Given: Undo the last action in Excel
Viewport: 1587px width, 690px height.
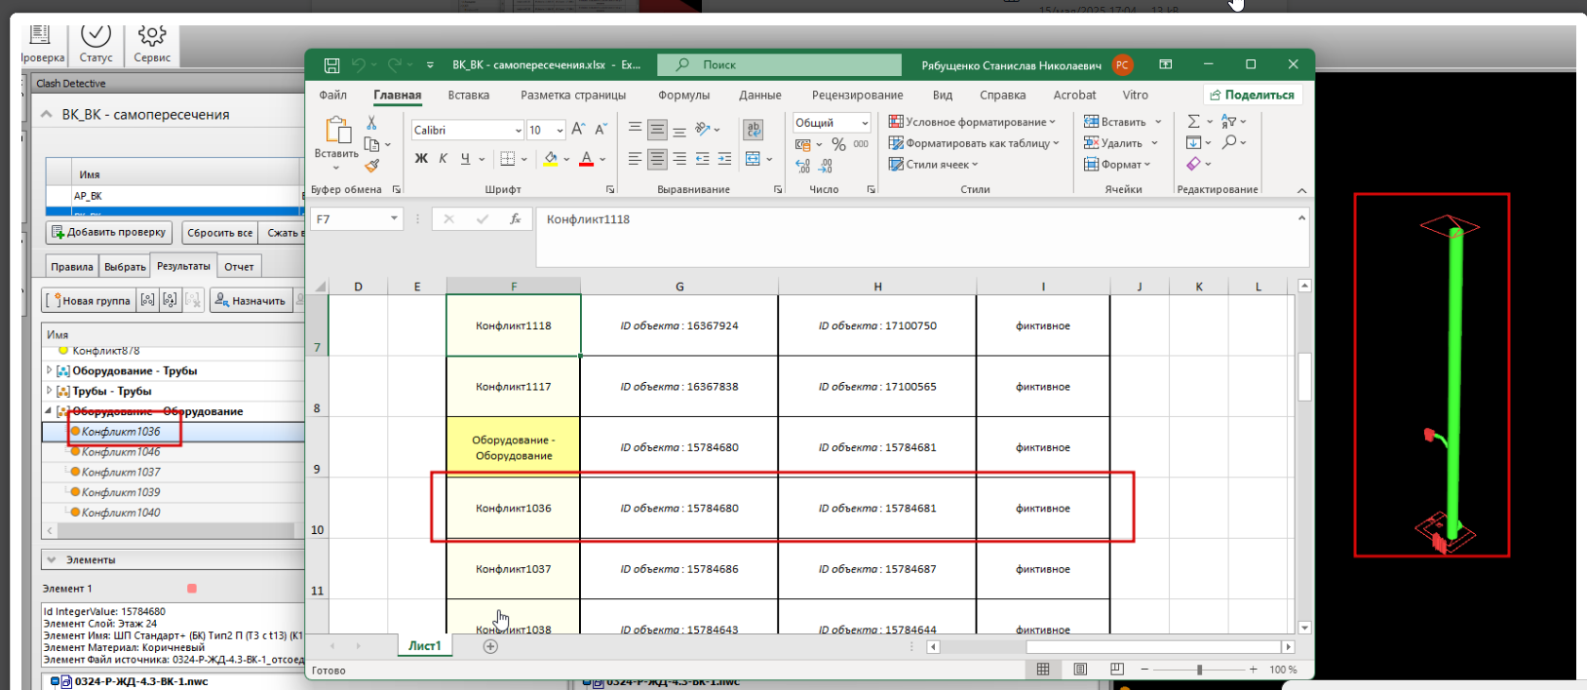Looking at the screenshot, I should pyautogui.click(x=359, y=65).
